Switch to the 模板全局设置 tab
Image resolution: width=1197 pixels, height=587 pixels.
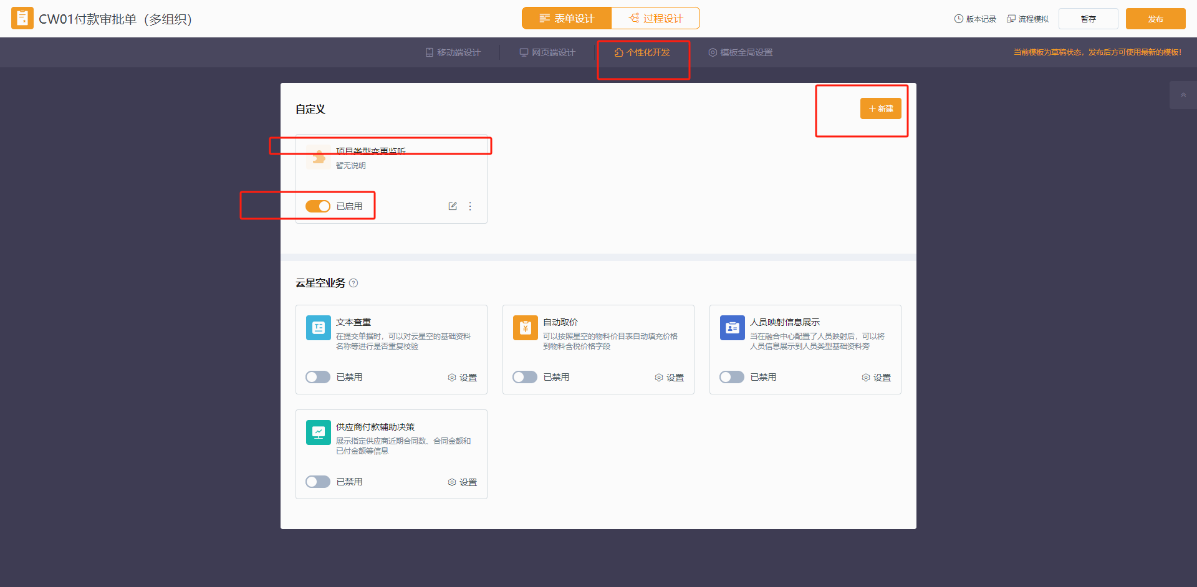740,52
